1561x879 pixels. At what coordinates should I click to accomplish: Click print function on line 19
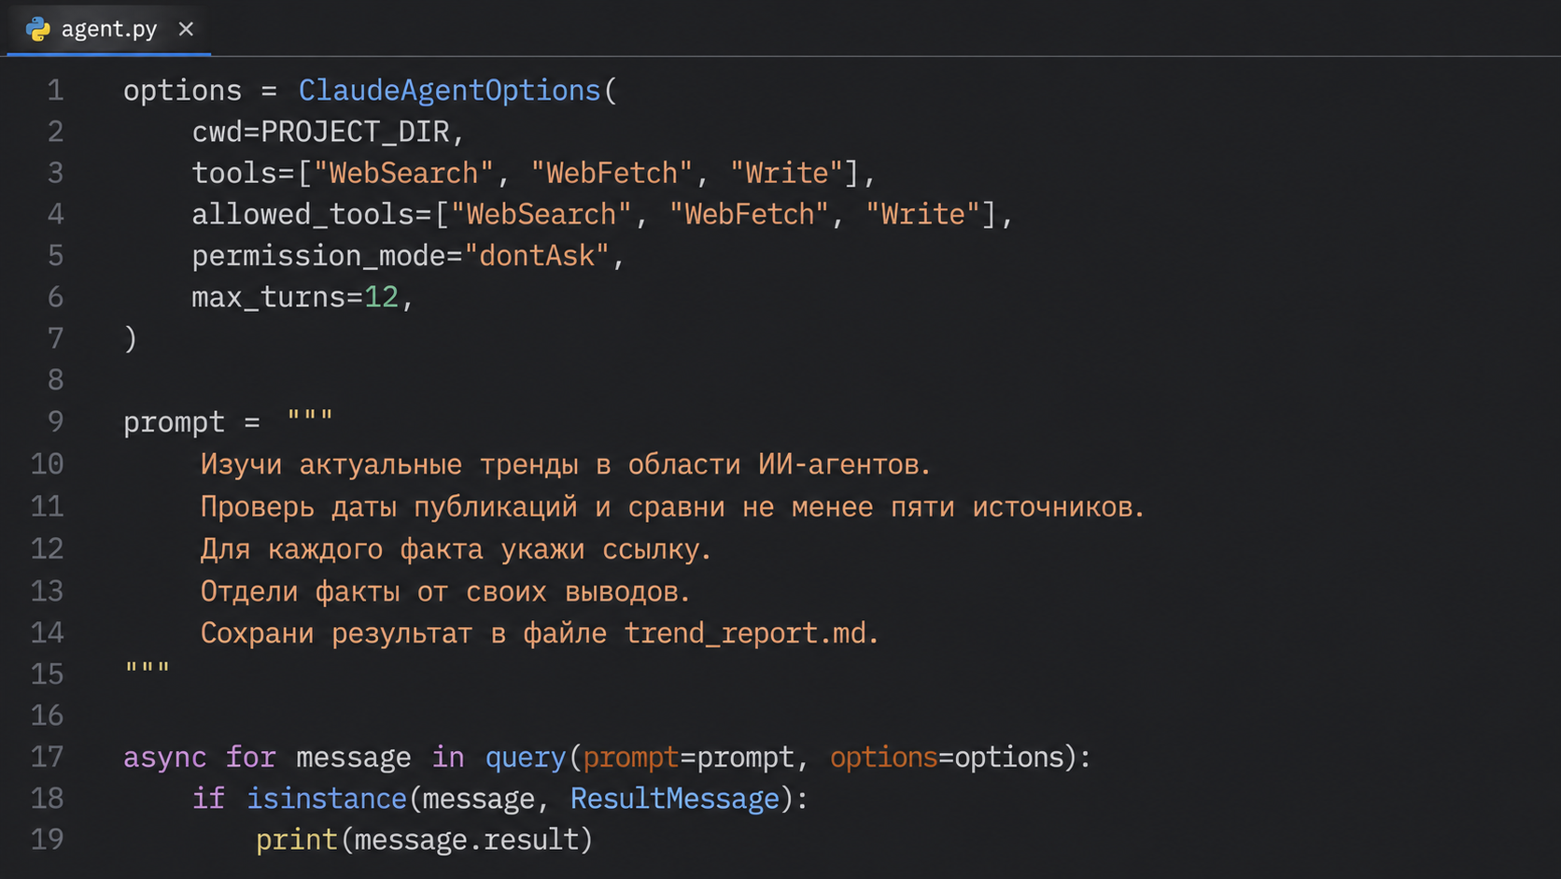(296, 840)
